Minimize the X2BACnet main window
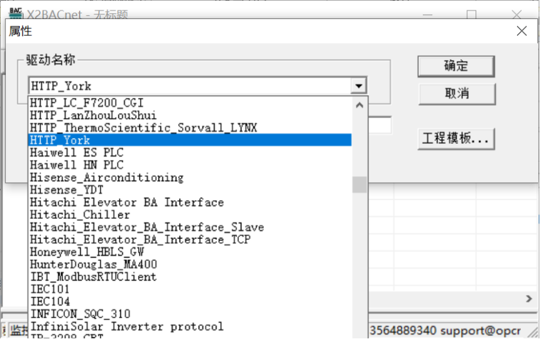540x339 pixels. [428, 14]
